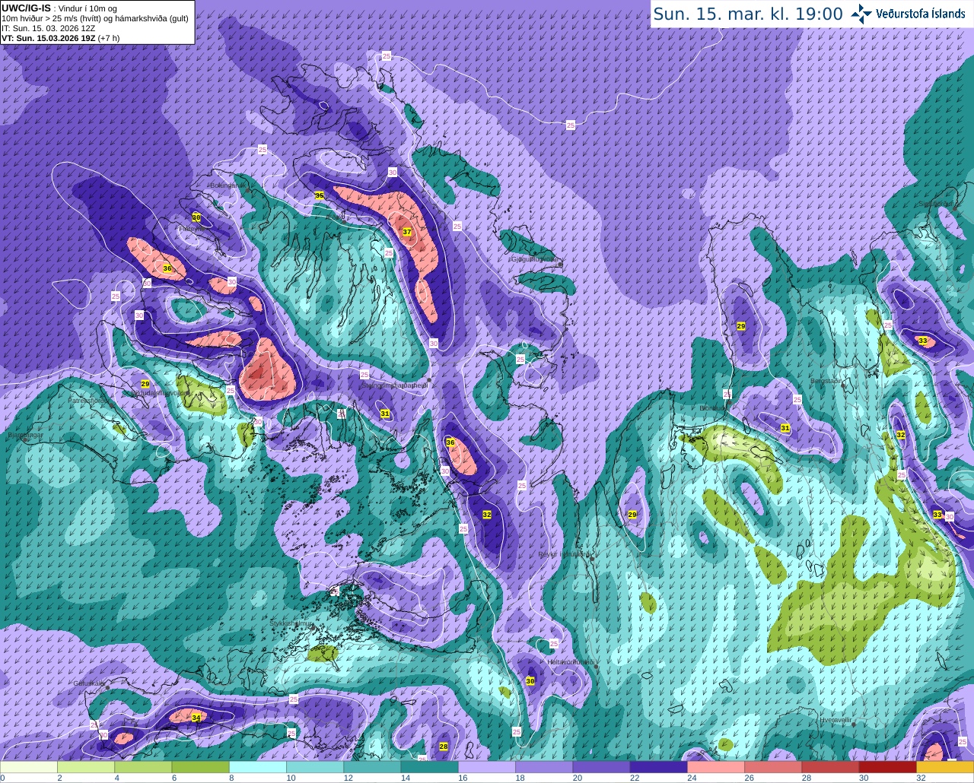Click the light purple 16–18 legend swatch
The height and width of the screenshot is (783, 974).
(486, 767)
